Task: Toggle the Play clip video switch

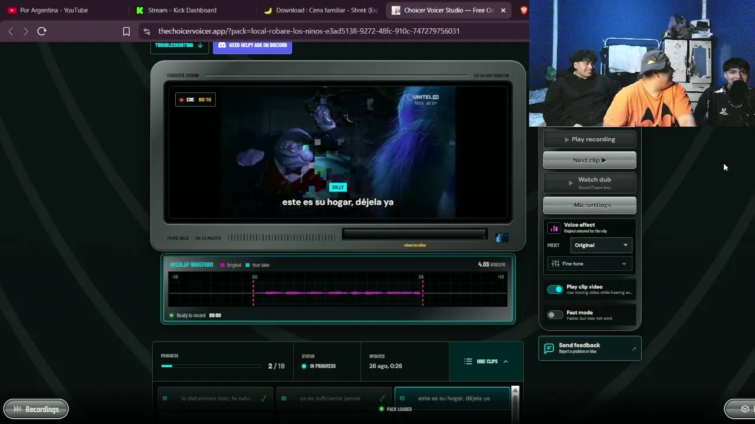Action: tap(555, 289)
